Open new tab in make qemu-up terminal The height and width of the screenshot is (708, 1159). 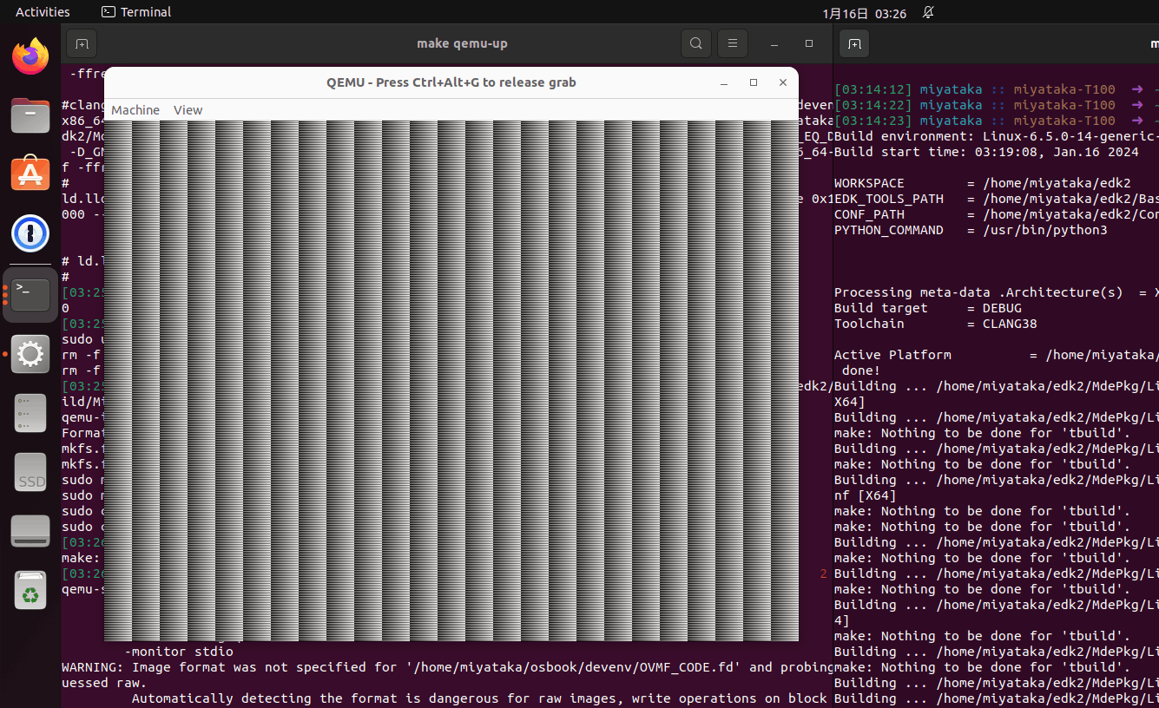[x=81, y=43]
